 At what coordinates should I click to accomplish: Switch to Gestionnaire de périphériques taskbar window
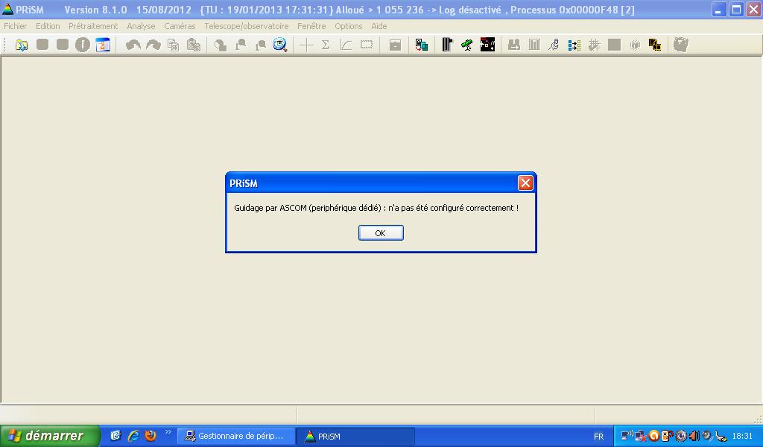tap(235, 437)
